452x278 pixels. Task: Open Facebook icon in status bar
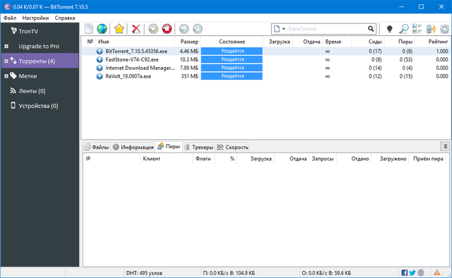[x=405, y=272]
